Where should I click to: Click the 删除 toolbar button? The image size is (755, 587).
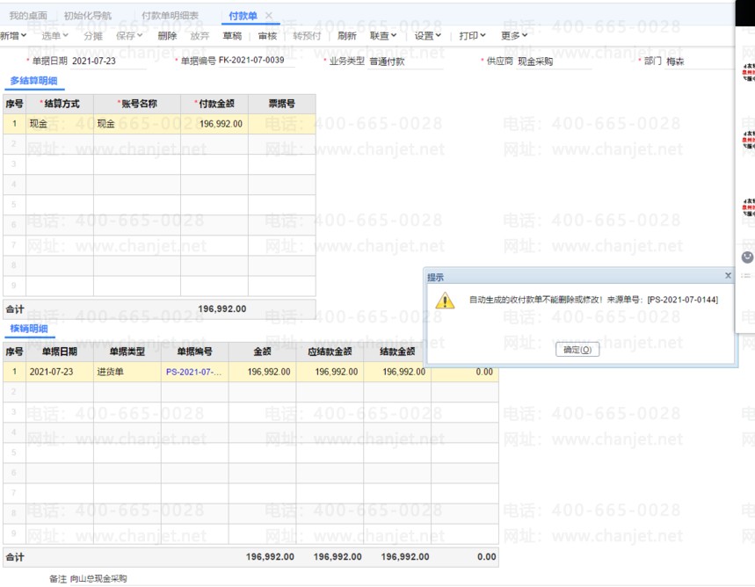[167, 36]
